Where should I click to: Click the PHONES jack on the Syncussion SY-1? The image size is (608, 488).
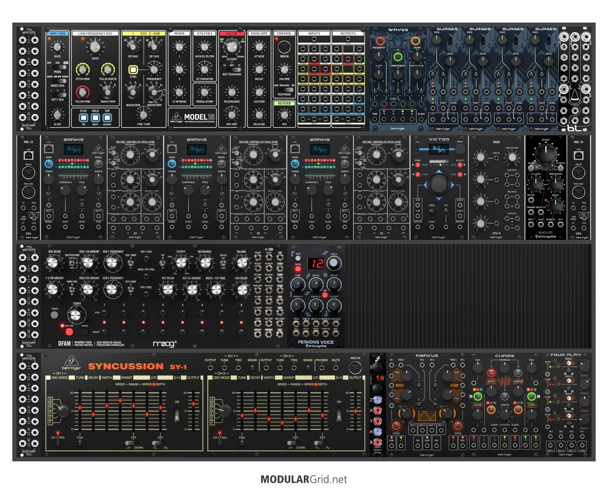tap(321, 368)
